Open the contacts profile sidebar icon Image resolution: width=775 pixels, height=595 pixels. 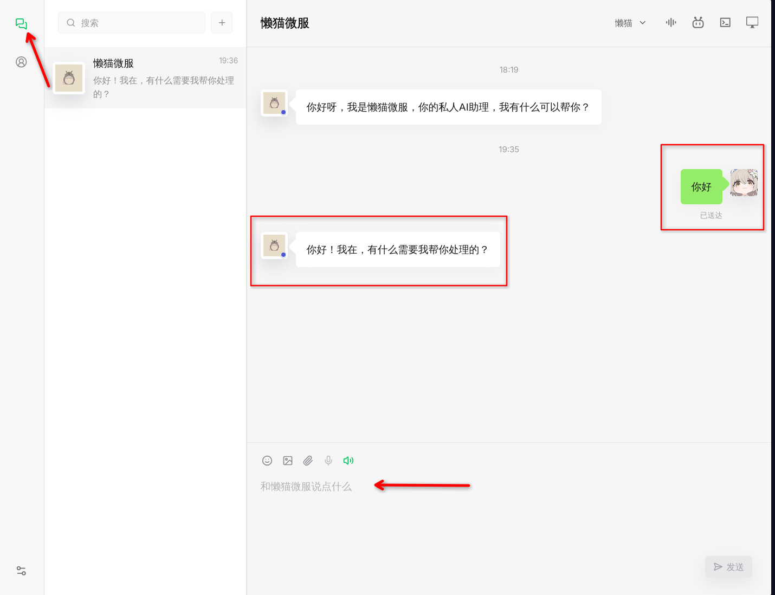[x=21, y=62]
